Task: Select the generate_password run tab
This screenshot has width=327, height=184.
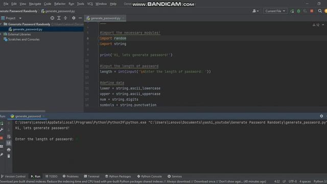Action: click(28, 116)
